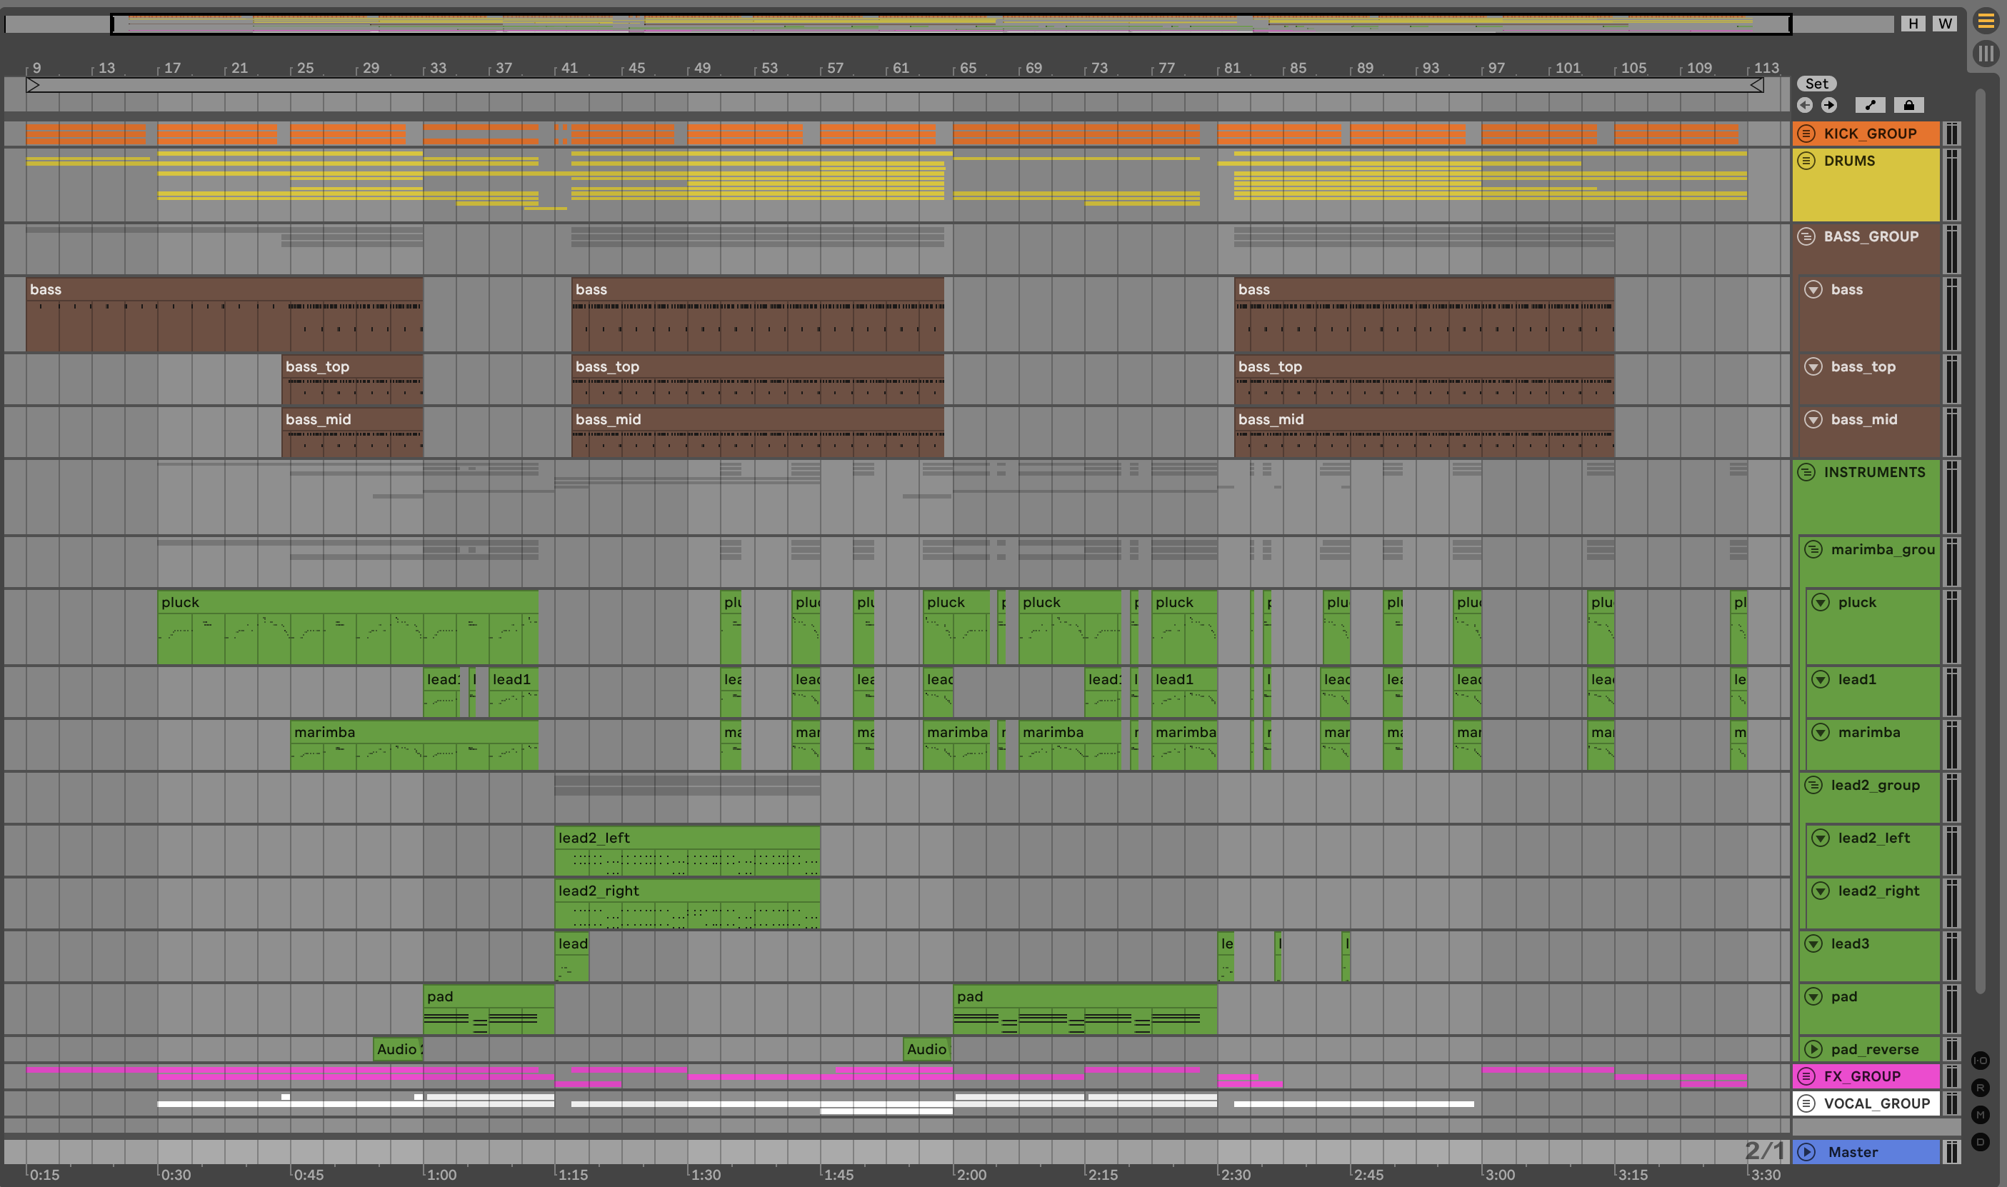Collapse the bass_top track

pos(1813,366)
